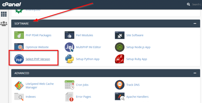Viewport: 202px width, 103px height.
Task: Open Optimize Website link
Action: pos(37,47)
